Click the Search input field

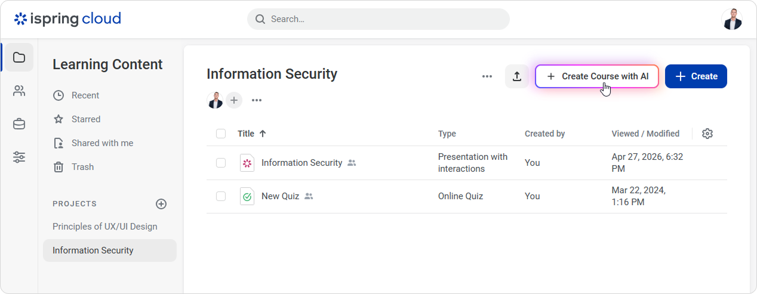pyautogui.click(x=378, y=19)
